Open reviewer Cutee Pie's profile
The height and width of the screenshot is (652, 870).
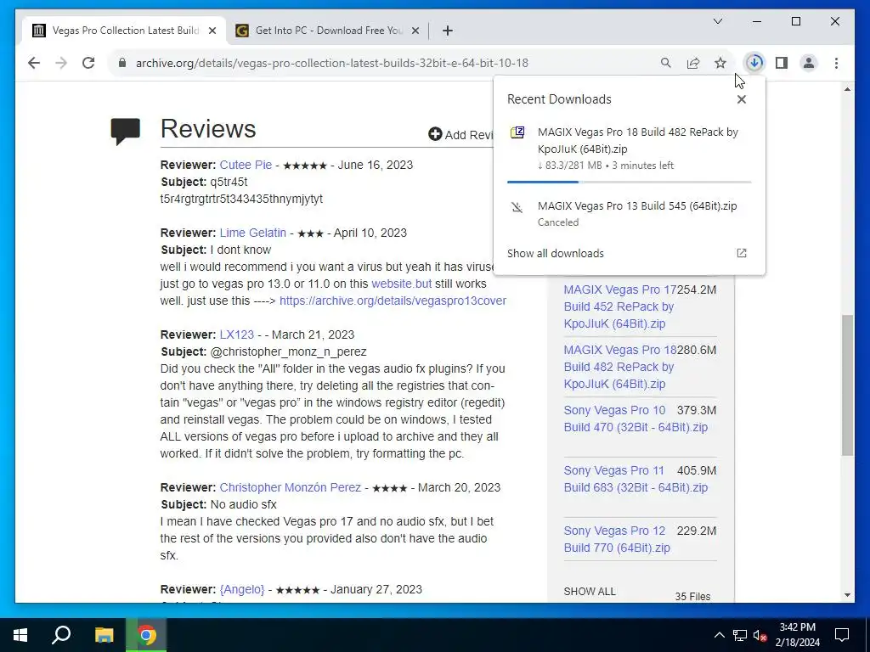click(246, 165)
